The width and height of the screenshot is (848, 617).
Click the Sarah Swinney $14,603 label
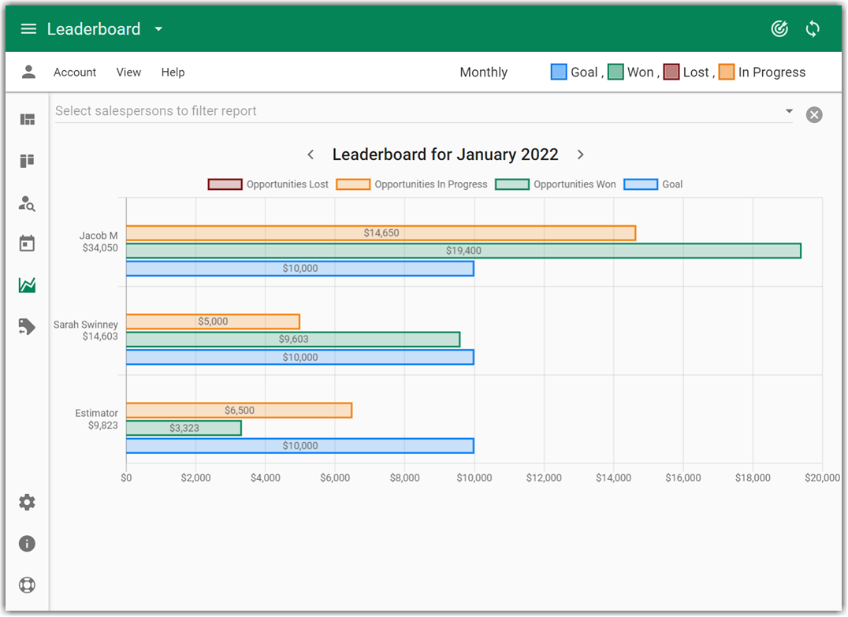85,330
